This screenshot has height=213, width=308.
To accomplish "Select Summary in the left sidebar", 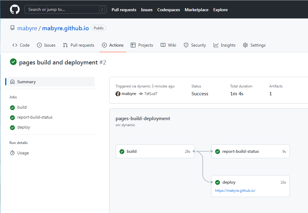I will [51, 82].
